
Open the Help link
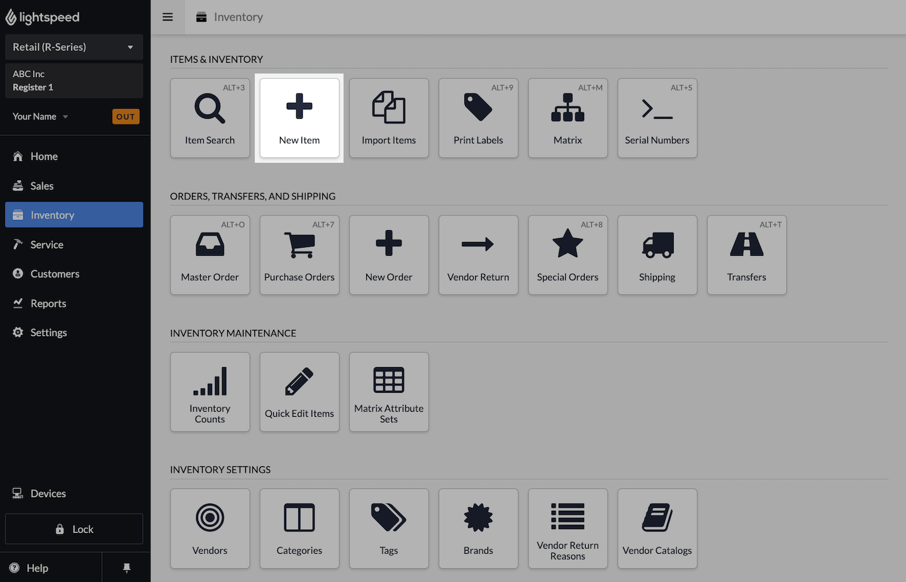[x=37, y=568]
